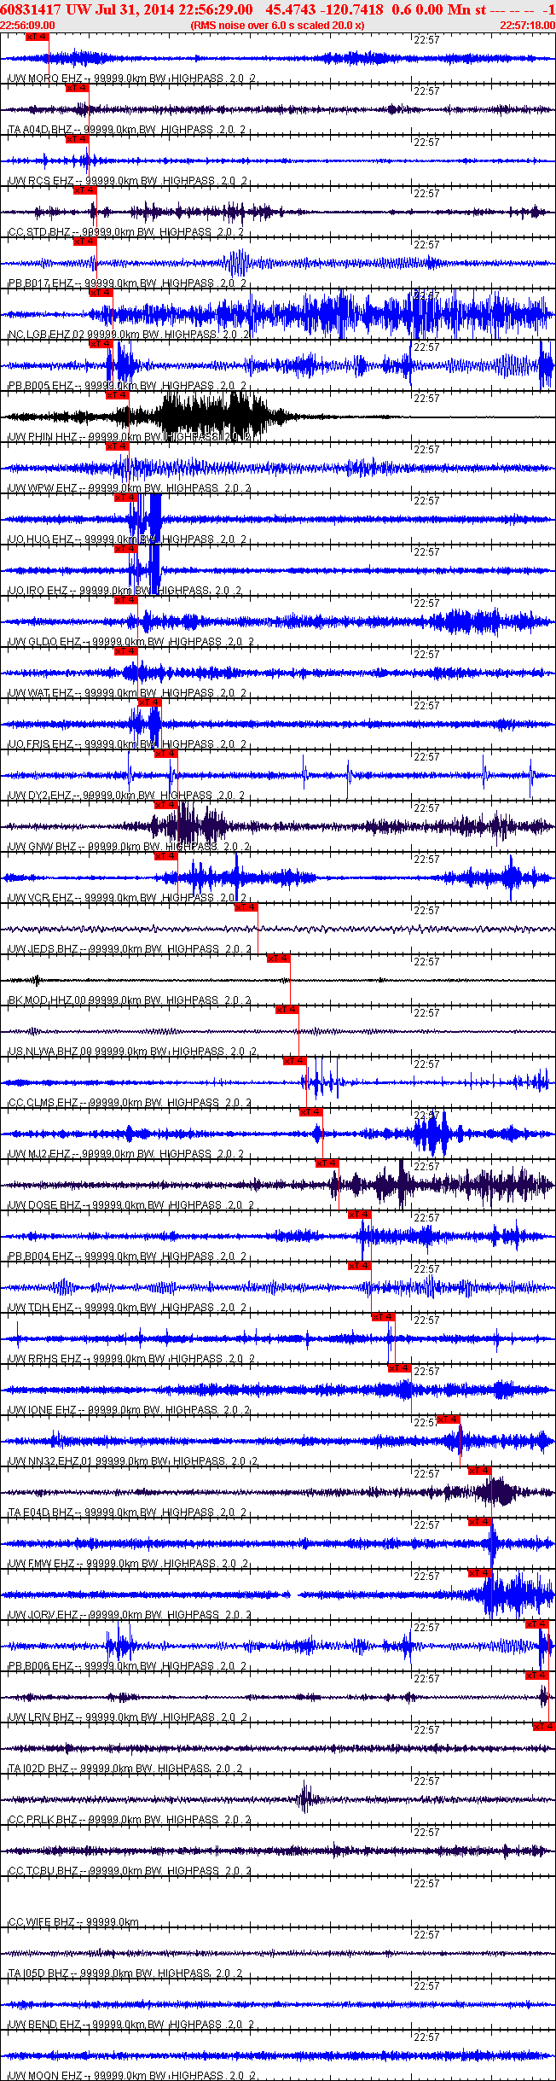This screenshot has height=2081, width=556.
Task: Click the red pick flag on MJ2 trace
Action: 310,1112
